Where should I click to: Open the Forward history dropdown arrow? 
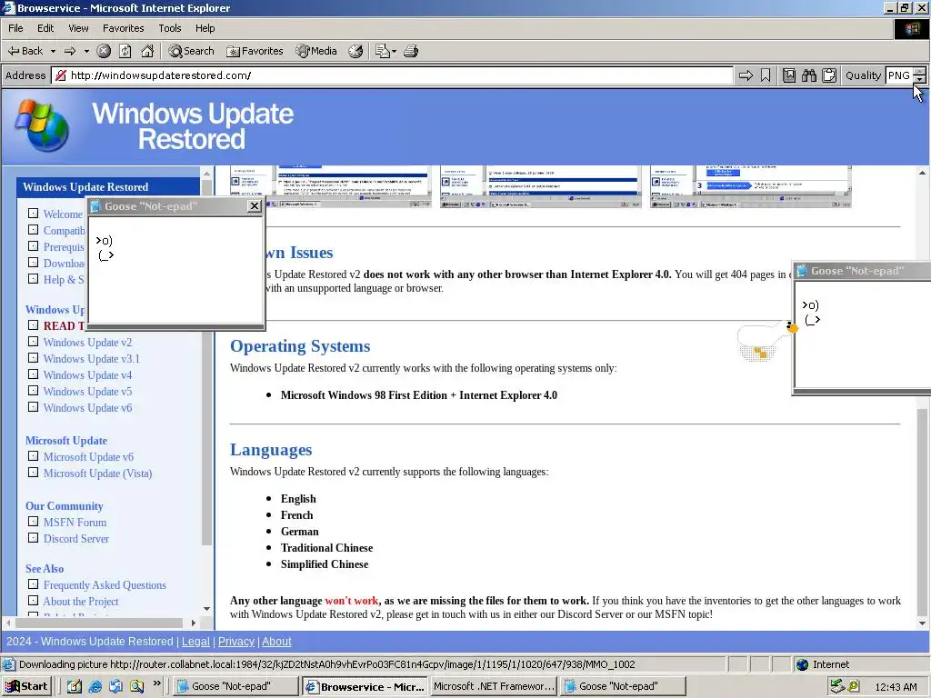click(x=86, y=51)
